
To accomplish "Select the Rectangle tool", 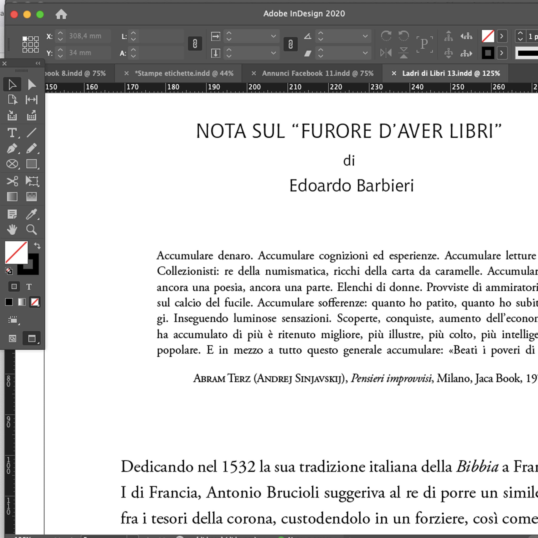I will [32, 164].
